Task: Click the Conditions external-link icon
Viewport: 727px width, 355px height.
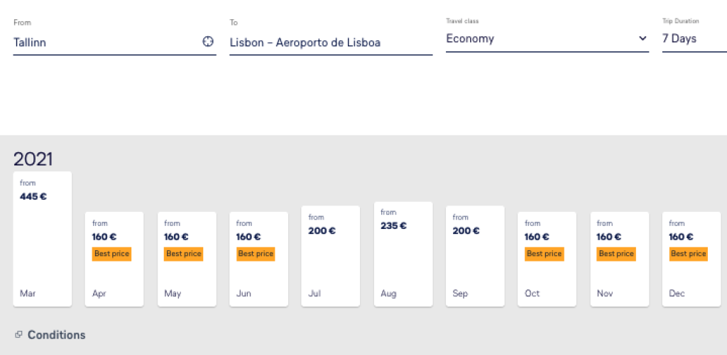Action: (x=18, y=334)
